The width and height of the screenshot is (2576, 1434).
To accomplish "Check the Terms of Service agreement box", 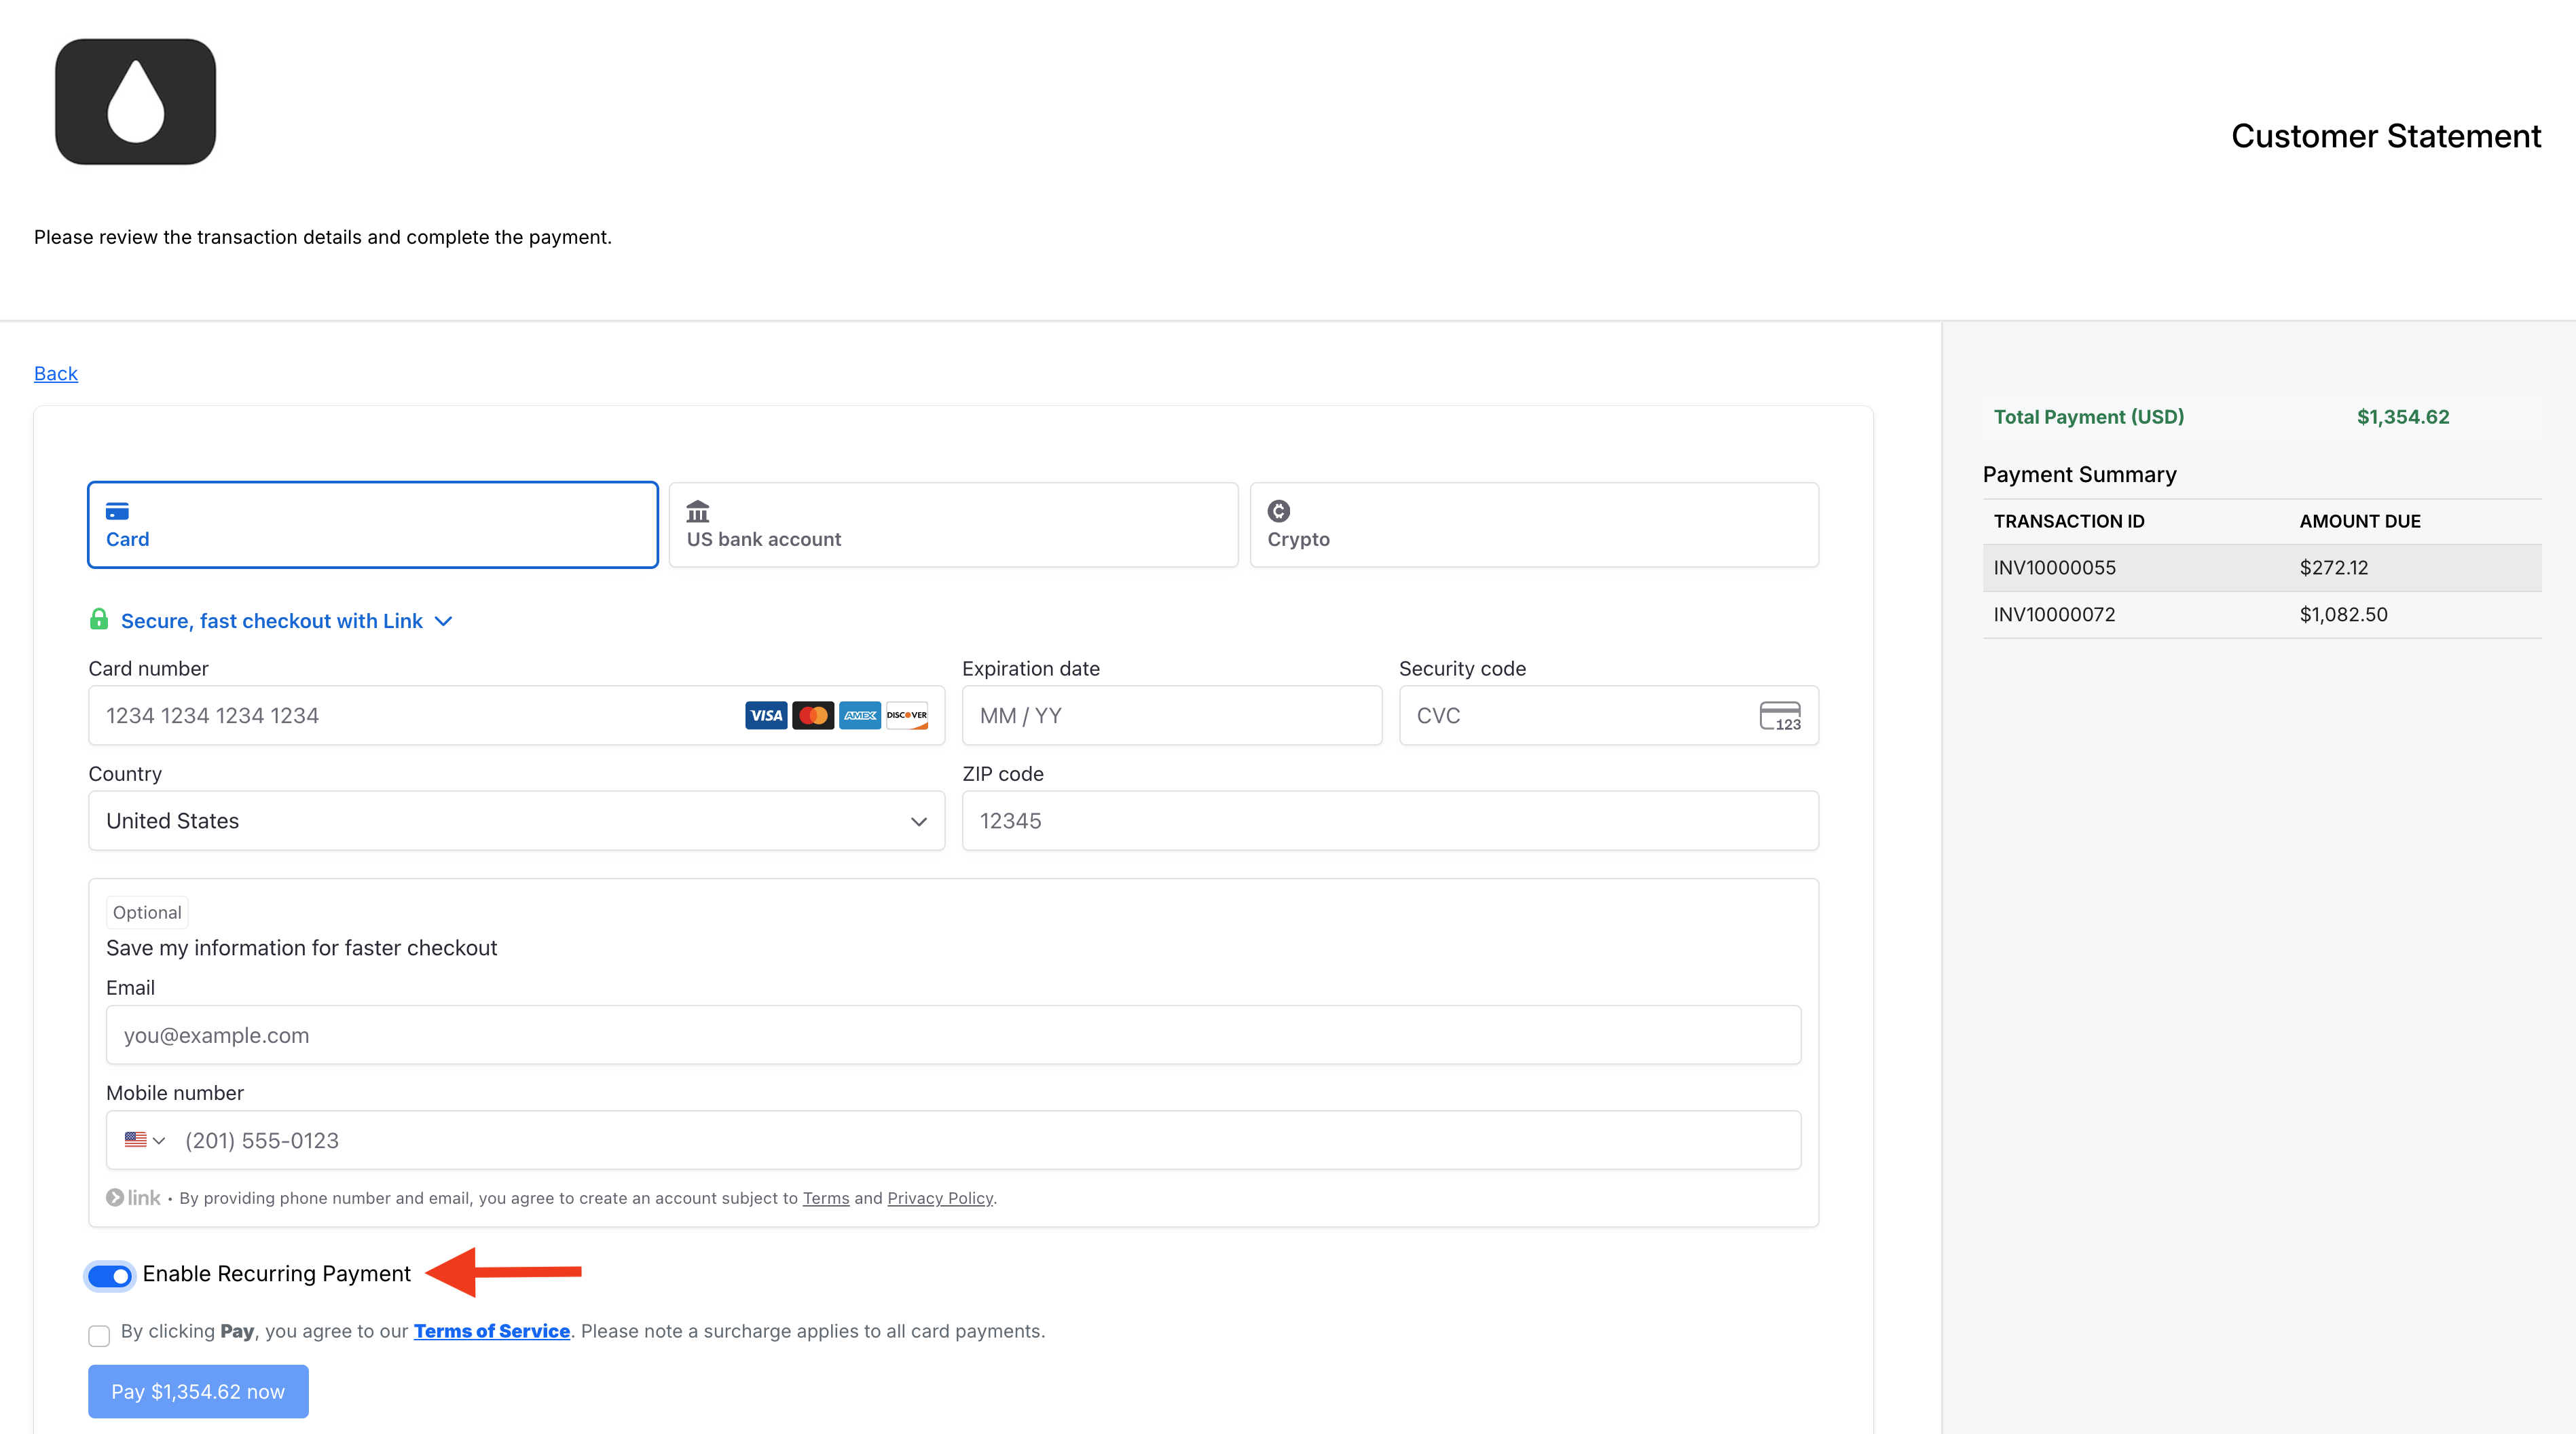I will 99,1335.
